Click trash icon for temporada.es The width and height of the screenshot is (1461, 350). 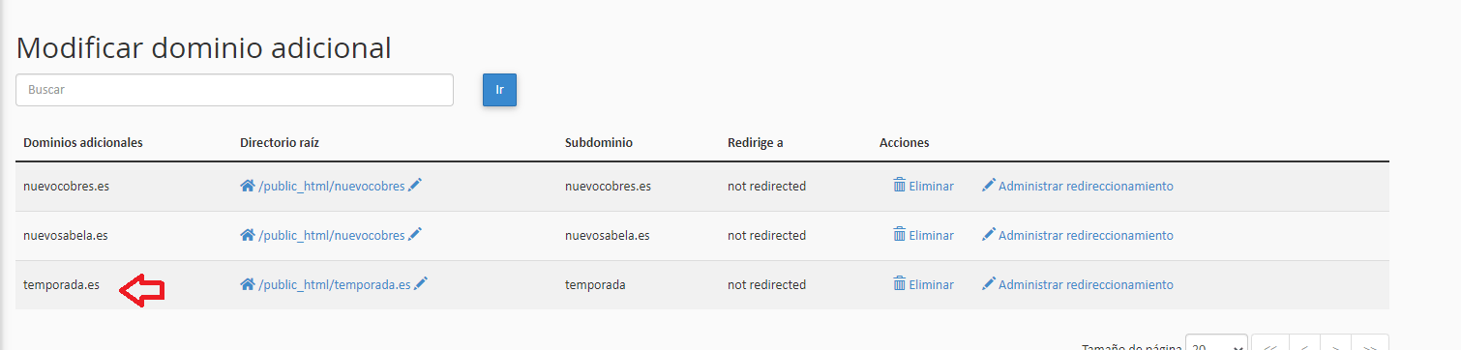pyautogui.click(x=900, y=284)
